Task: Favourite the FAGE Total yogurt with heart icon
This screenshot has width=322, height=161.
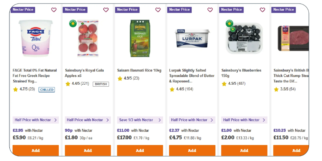Action: tap(54, 10)
